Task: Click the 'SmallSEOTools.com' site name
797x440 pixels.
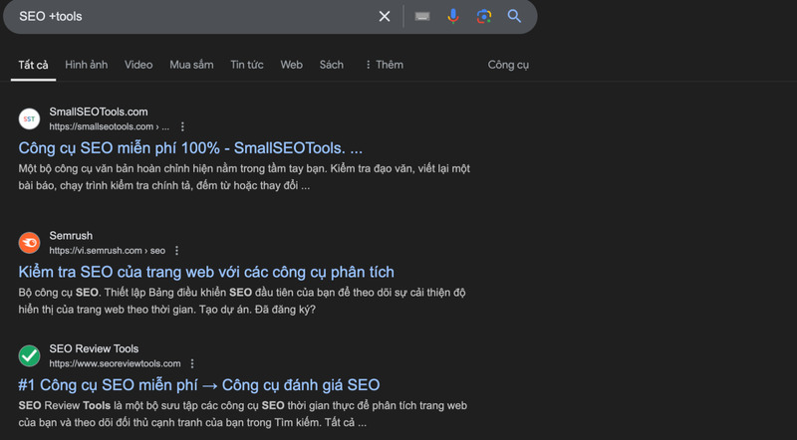Action: coord(99,111)
